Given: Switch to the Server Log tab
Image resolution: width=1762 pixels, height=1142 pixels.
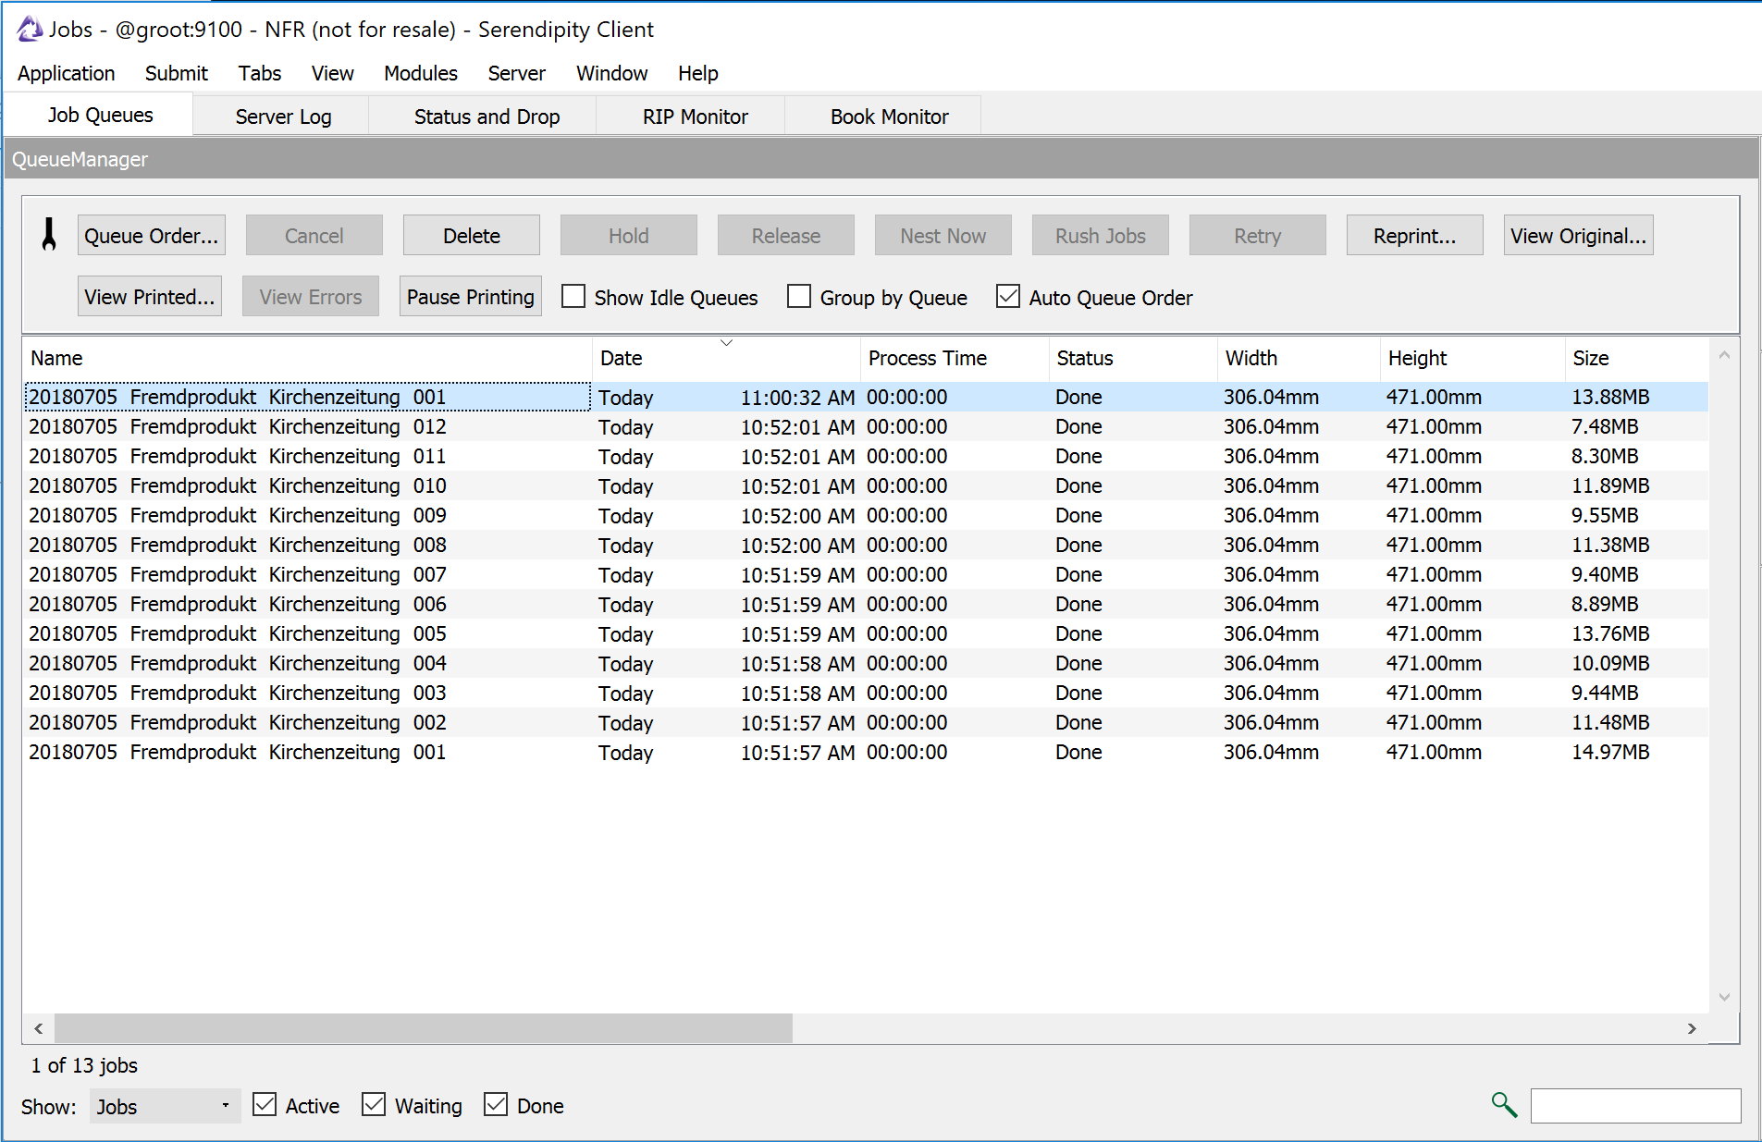Looking at the screenshot, I should pyautogui.click(x=283, y=117).
